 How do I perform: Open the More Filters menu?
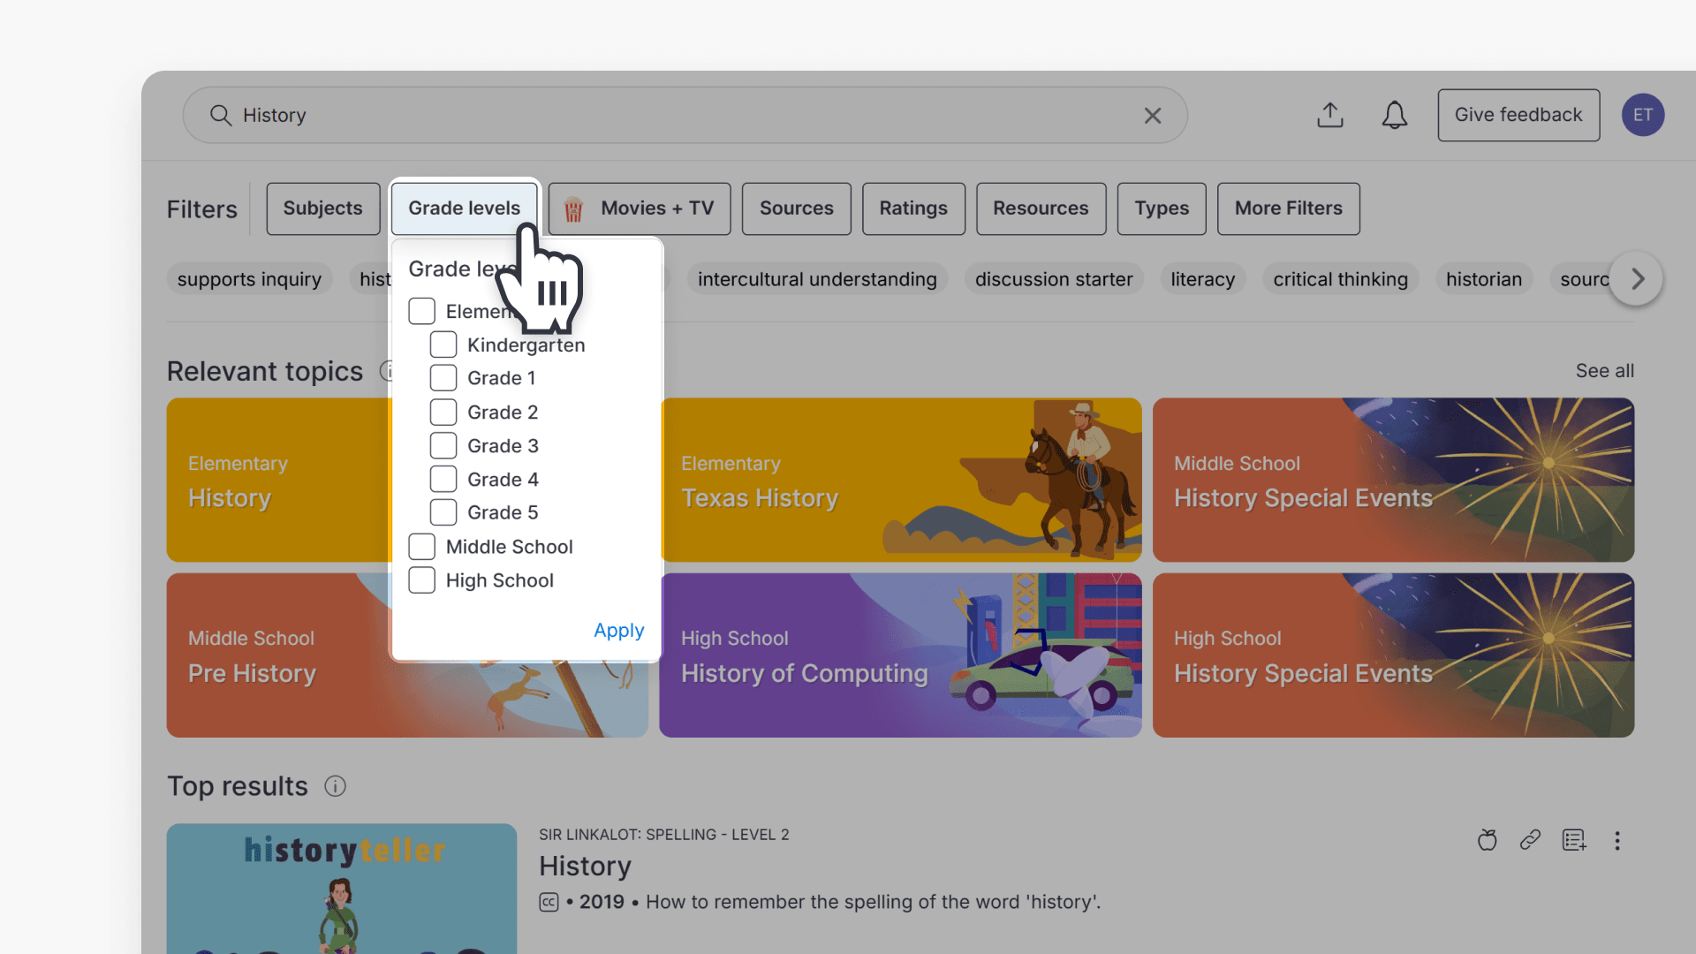point(1288,208)
